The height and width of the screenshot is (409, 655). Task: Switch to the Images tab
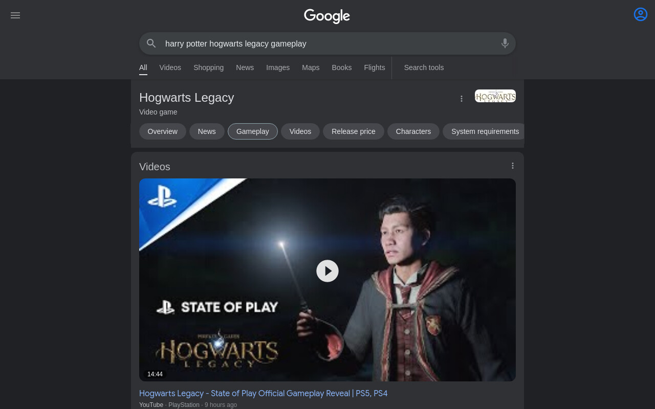(278, 67)
